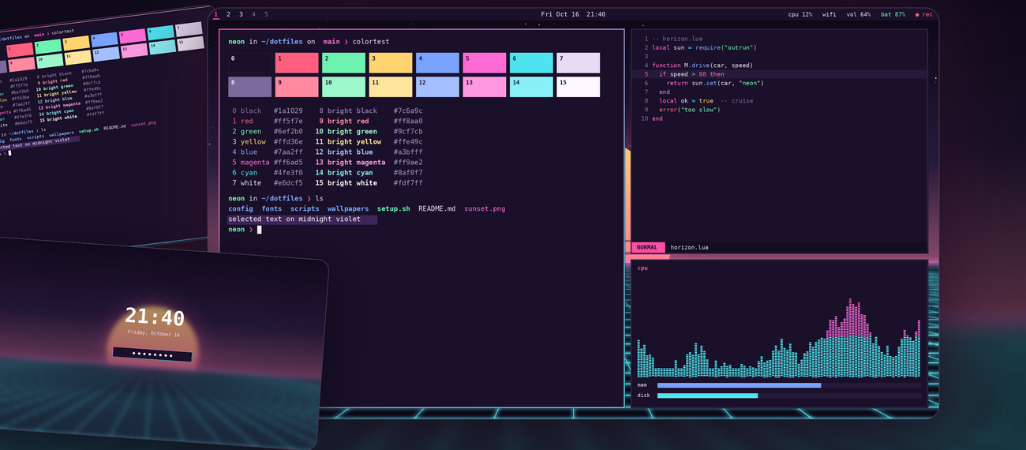Select swatch 15 in main terminal
The width and height of the screenshot is (1026, 450).
[x=578, y=87]
